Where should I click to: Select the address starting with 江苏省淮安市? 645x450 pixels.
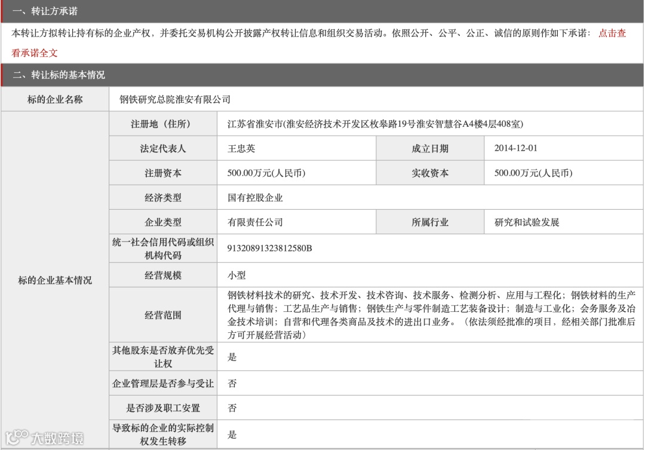click(x=375, y=124)
